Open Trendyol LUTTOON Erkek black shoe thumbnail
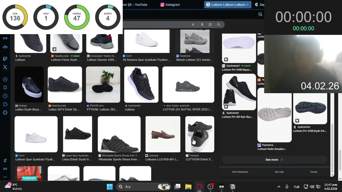This screenshot has width=342, height=192. [200, 134]
